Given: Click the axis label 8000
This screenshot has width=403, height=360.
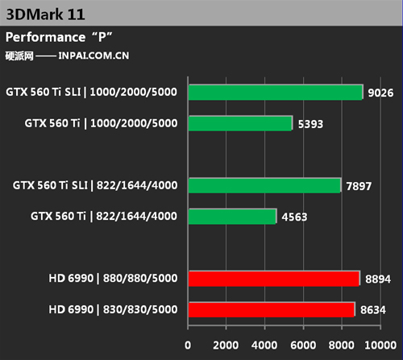Looking at the screenshot, I should (x=342, y=346).
